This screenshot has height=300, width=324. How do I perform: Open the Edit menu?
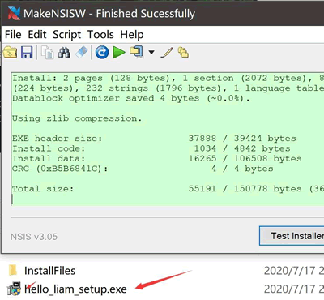coord(37,35)
